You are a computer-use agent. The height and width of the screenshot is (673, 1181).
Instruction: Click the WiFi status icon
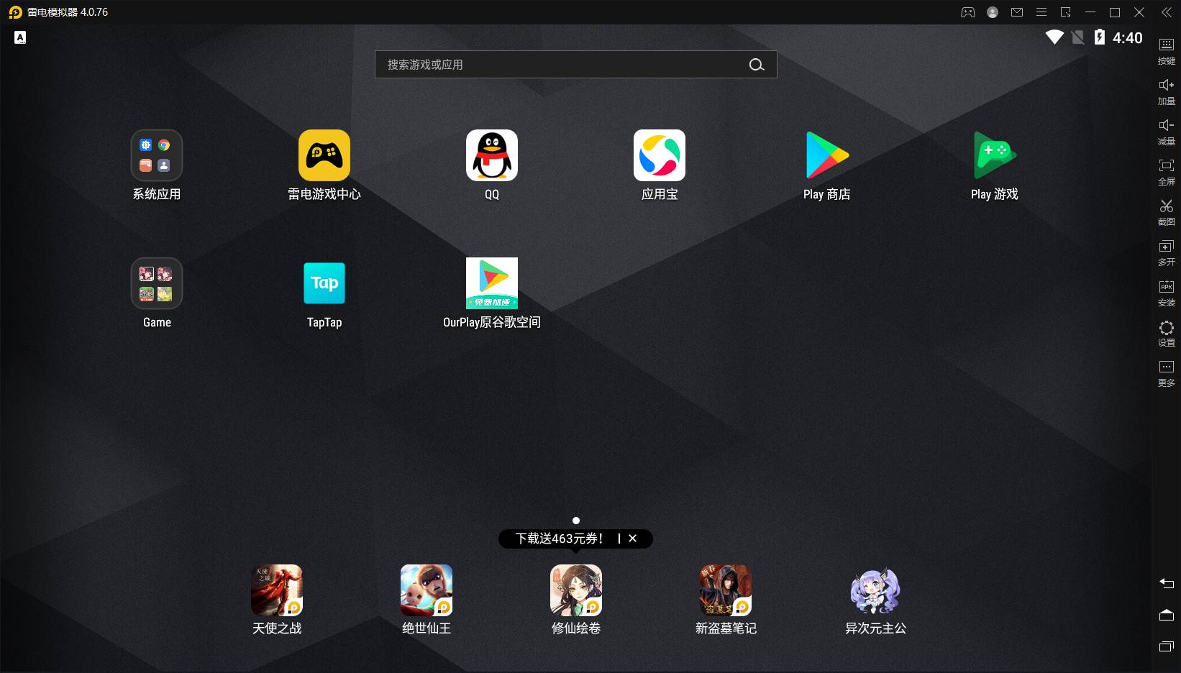click(1054, 37)
